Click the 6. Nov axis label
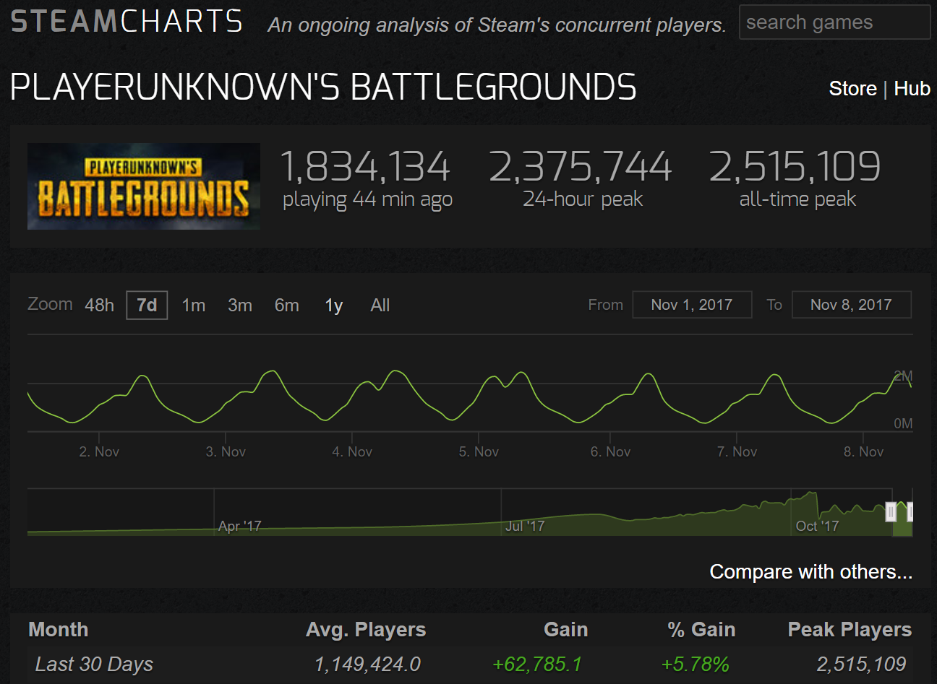The width and height of the screenshot is (937, 684). 610,451
